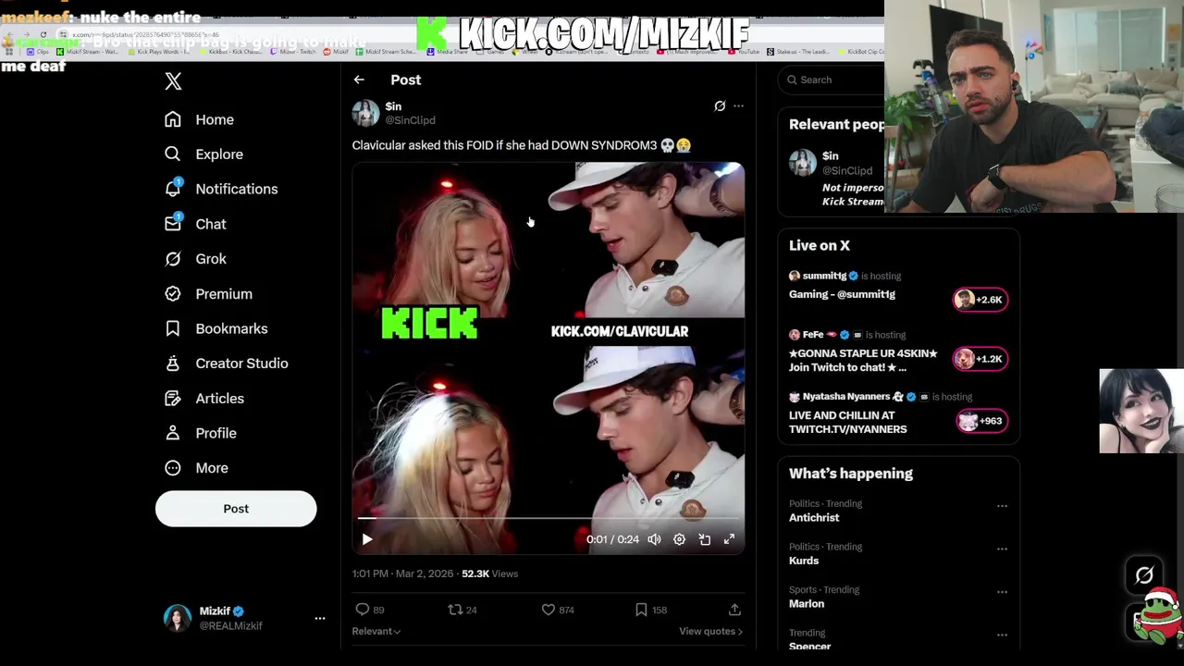Play the video in the post
Viewport: 1184px width, 666px height.
click(367, 539)
